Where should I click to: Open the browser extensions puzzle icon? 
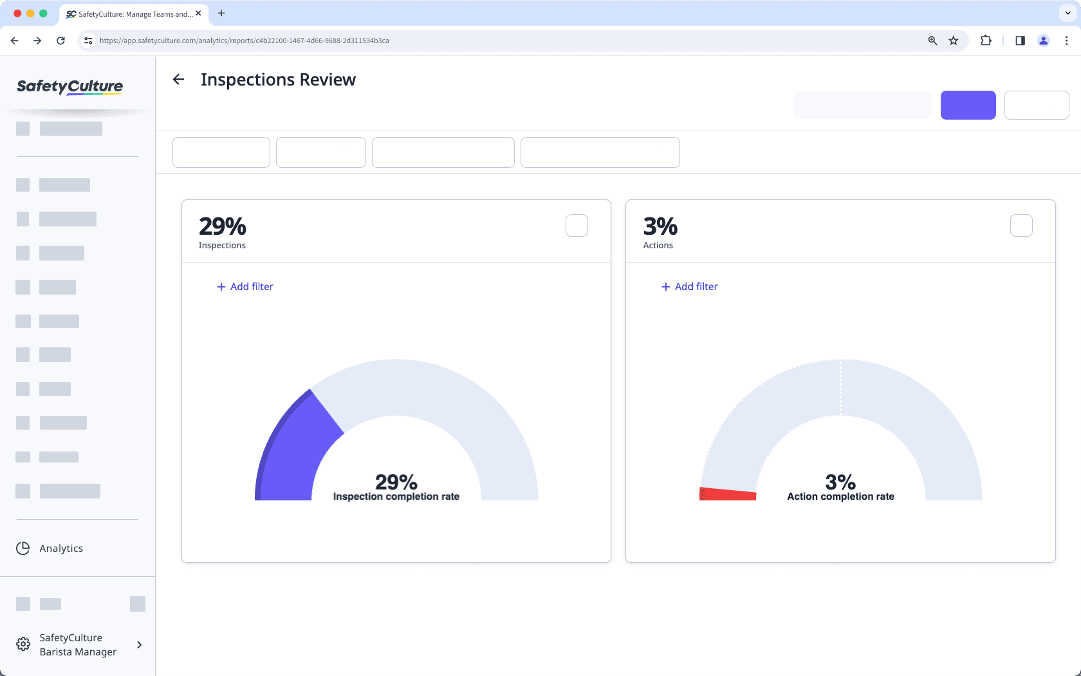[x=986, y=40]
